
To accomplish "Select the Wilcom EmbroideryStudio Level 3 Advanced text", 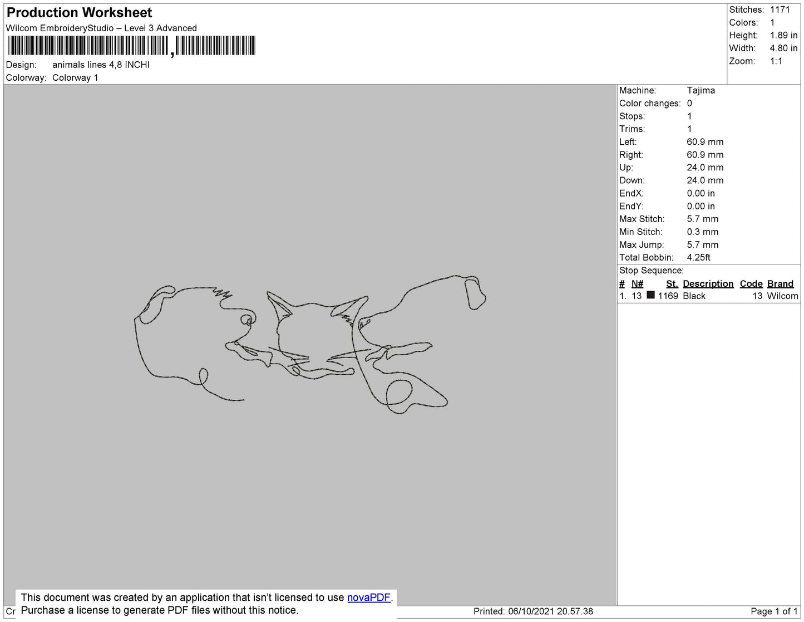I will coord(101,28).
